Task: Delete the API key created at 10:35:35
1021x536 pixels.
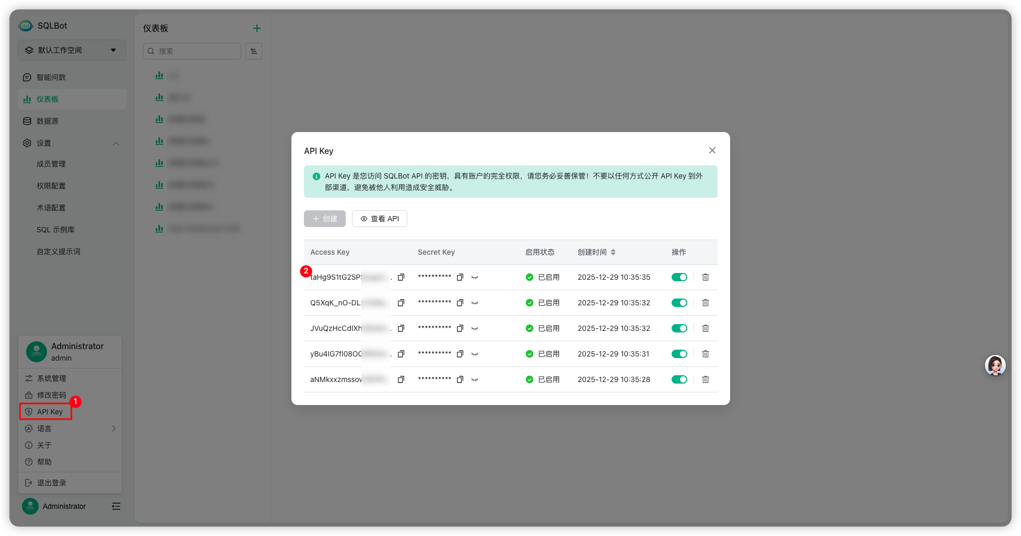Action: click(706, 277)
